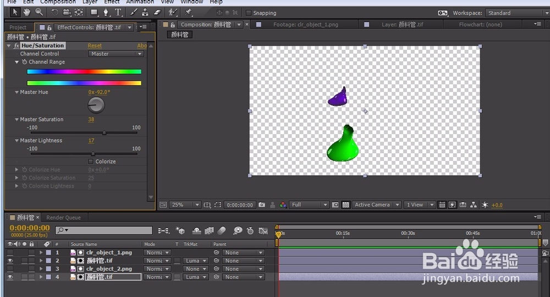Select the Pen tool

106,13
